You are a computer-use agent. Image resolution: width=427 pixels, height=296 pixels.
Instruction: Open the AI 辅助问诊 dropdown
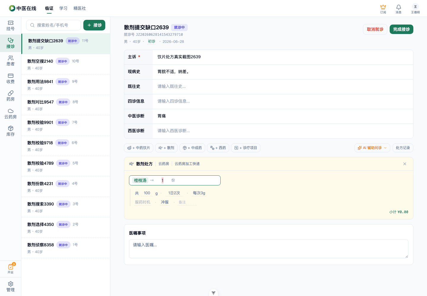(372, 148)
